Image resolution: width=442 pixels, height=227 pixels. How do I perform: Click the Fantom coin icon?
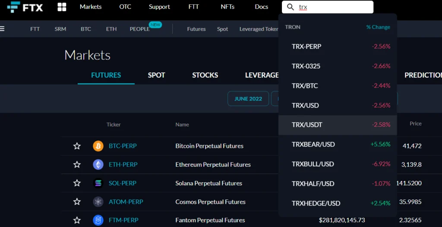tap(98, 220)
